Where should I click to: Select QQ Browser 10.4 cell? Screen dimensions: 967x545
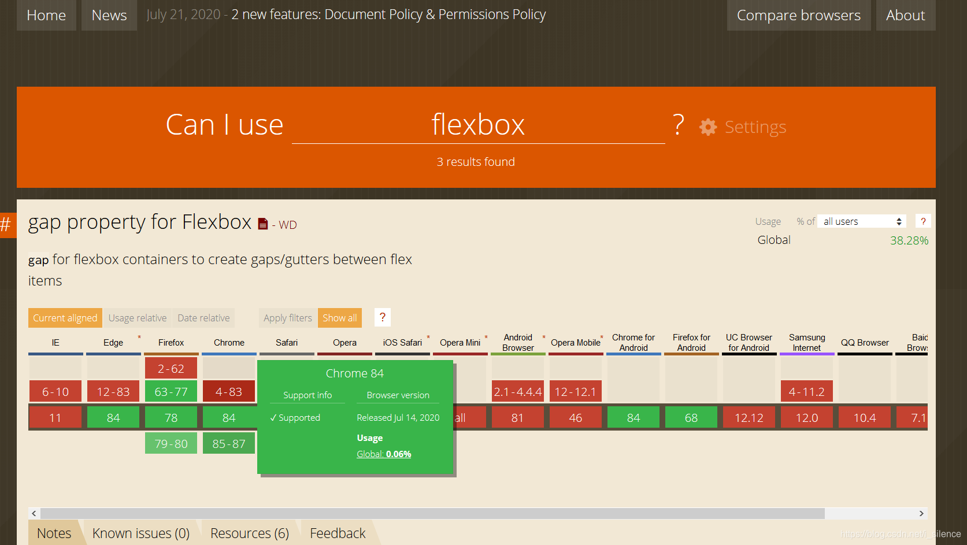coord(865,417)
